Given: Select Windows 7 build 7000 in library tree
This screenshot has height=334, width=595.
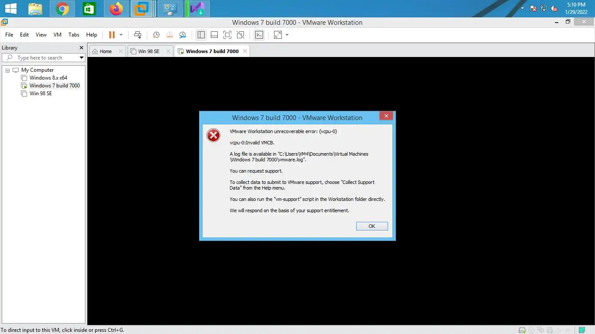Looking at the screenshot, I should [x=54, y=86].
